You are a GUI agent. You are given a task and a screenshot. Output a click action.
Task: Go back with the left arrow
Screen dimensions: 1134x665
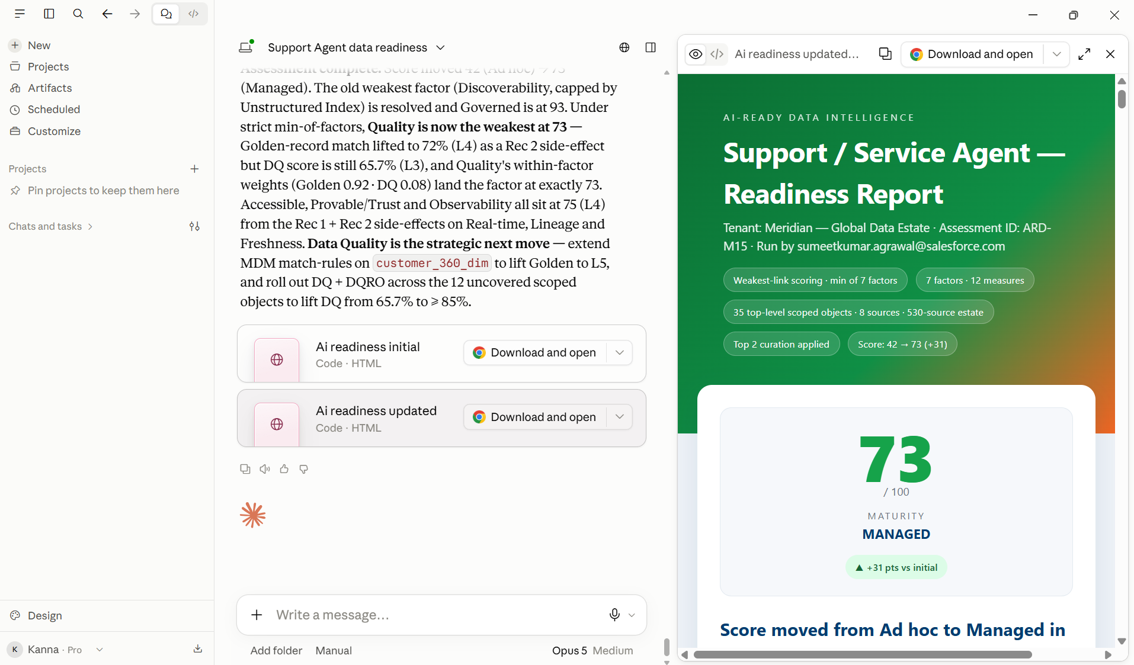107,14
